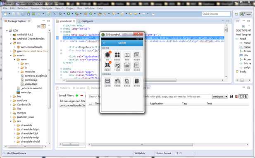Click the green Run button in toolbar
Viewport: 255px width, 158px height.
69,14
